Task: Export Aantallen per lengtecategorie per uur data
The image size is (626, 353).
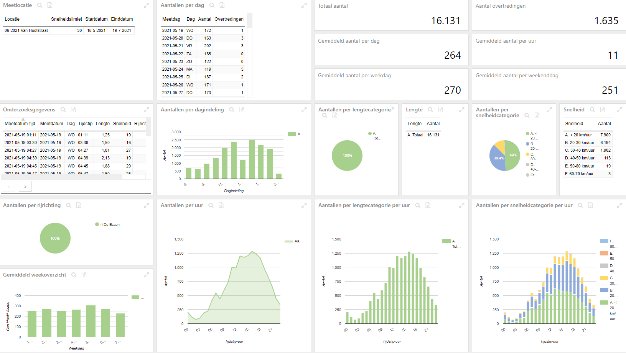Action: pos(428,206)
